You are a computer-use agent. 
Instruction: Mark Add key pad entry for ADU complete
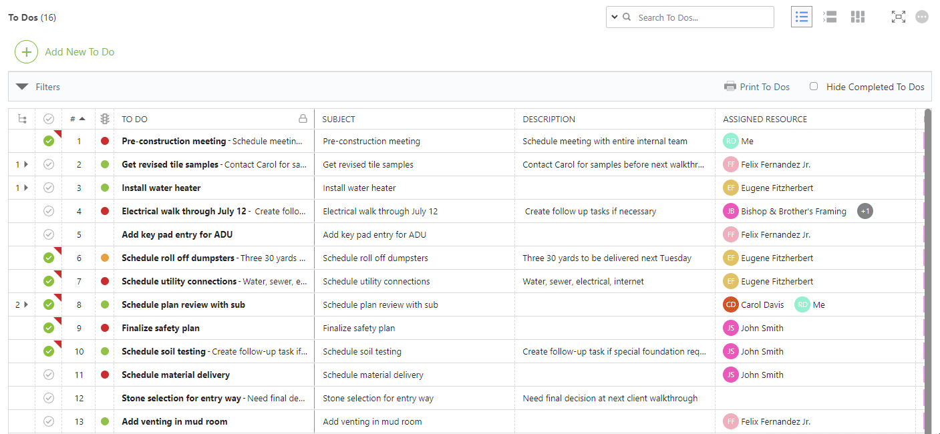pyautogui.click(x=48, y=234)
